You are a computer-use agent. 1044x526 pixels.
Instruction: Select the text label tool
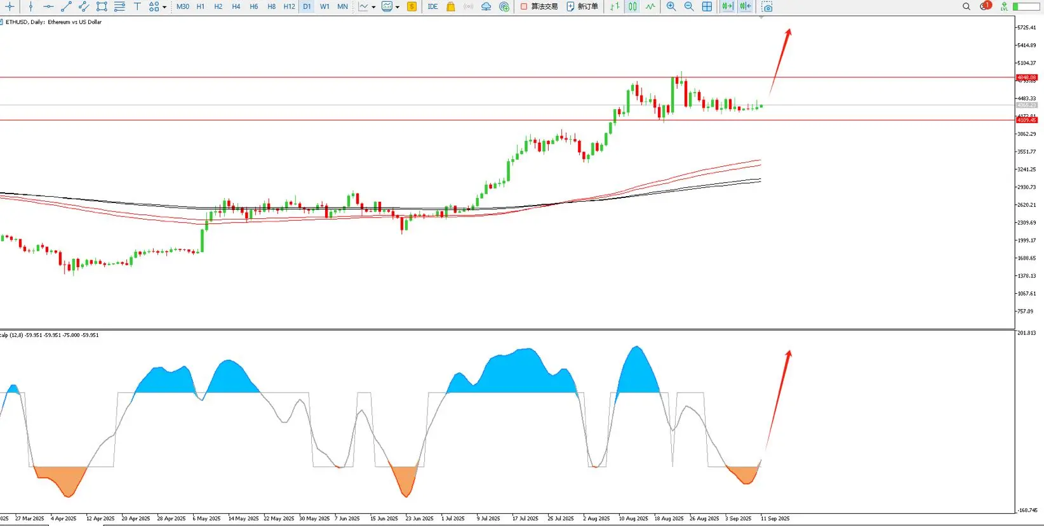(137, 6)
